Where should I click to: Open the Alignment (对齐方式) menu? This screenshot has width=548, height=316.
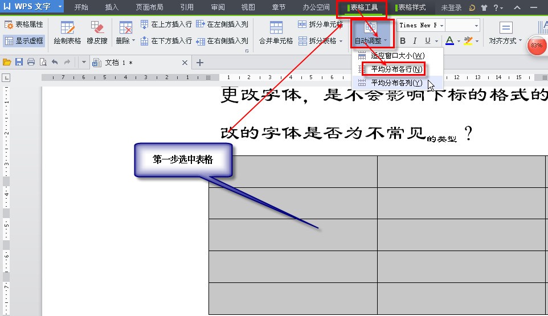[505, 33]
